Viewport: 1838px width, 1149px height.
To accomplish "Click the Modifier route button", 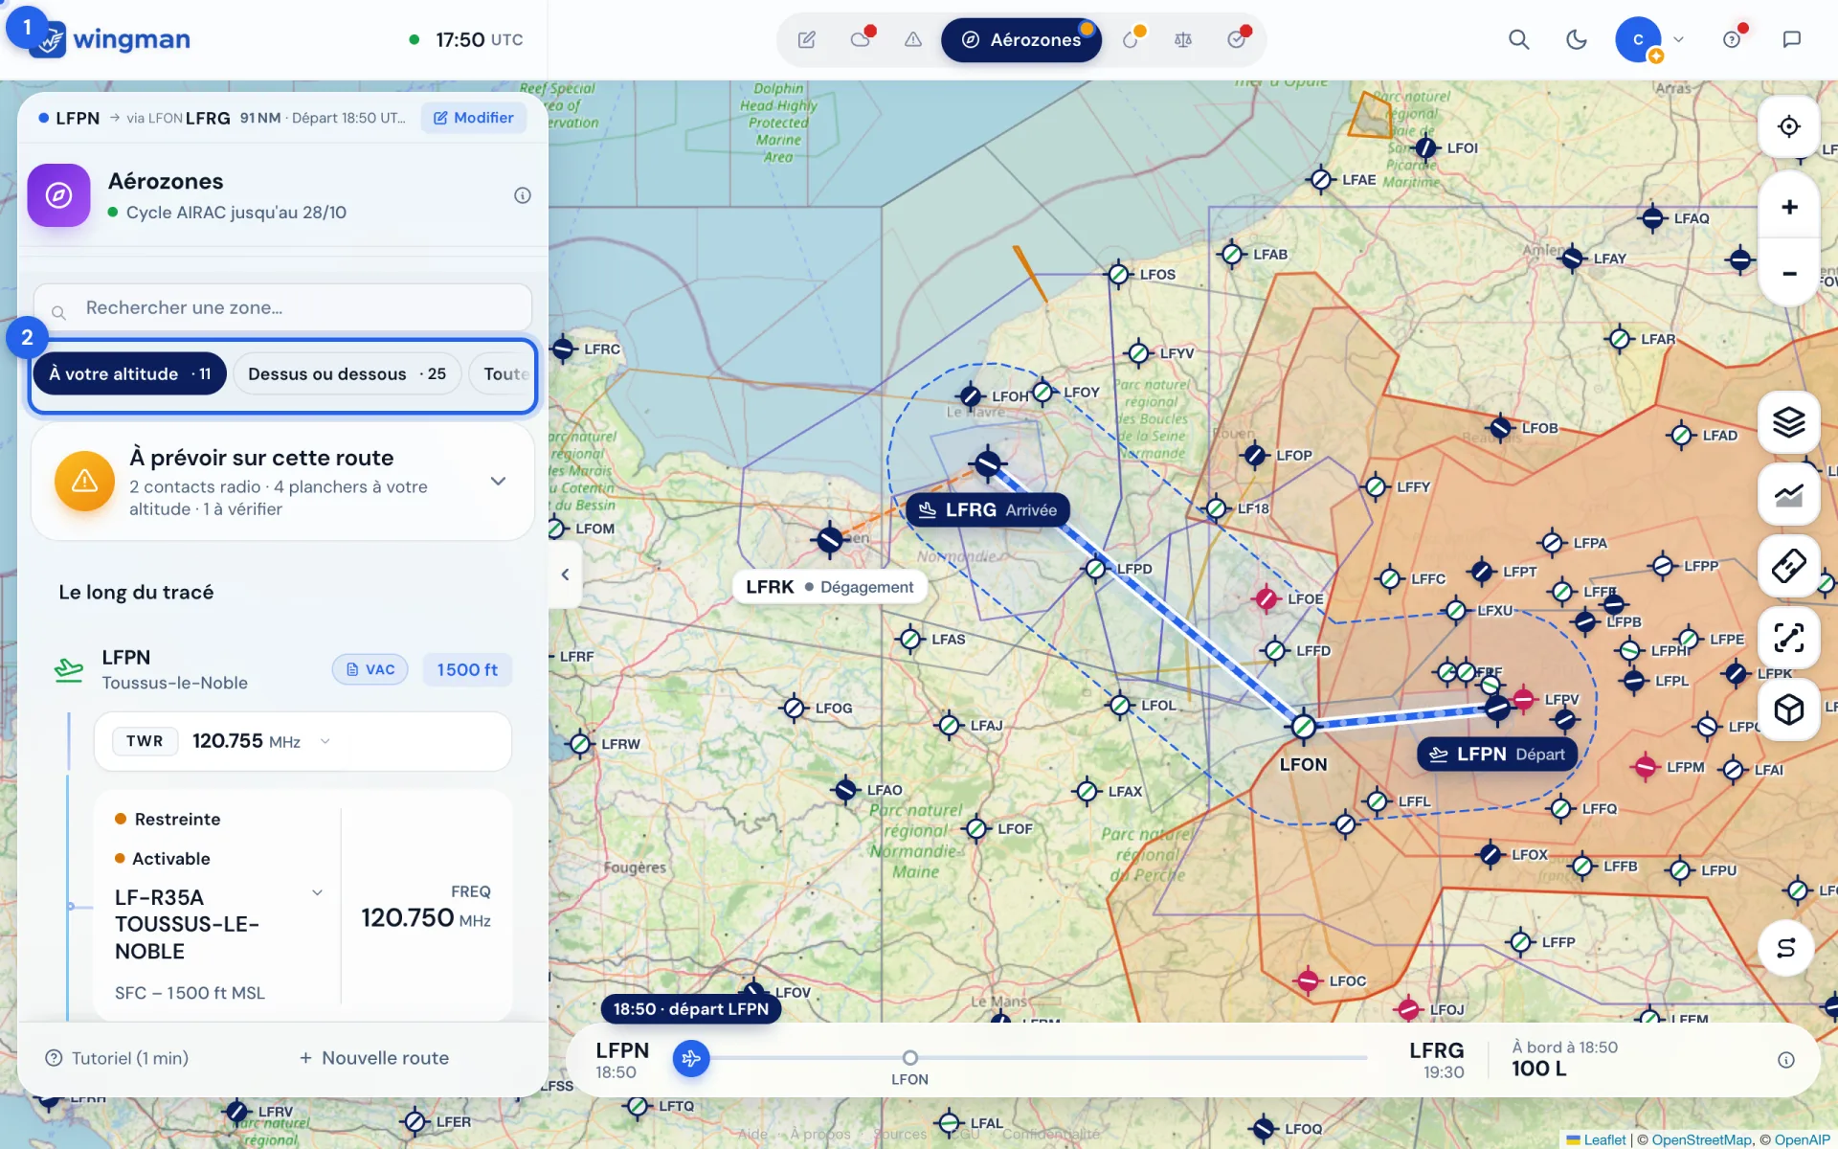I will [474, 118].
